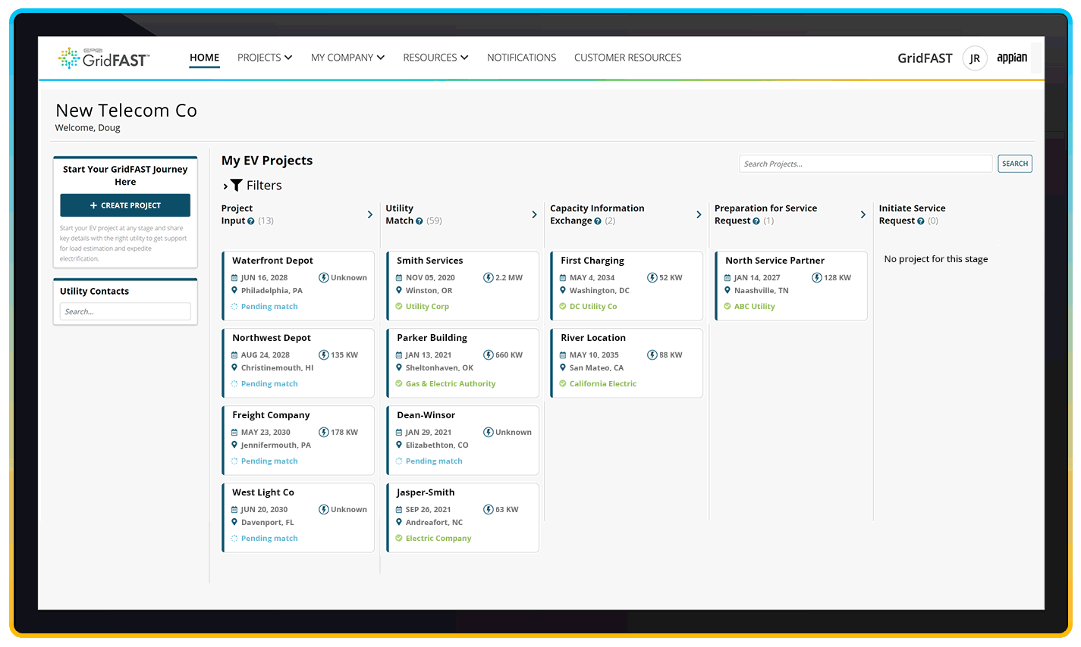The height and width of the screenshot is (647, 1081).
Task: Click Pending match on West Light Co
Action: 269,539
